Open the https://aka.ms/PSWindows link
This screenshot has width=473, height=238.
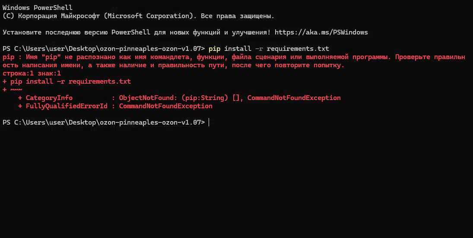(321, 32)
